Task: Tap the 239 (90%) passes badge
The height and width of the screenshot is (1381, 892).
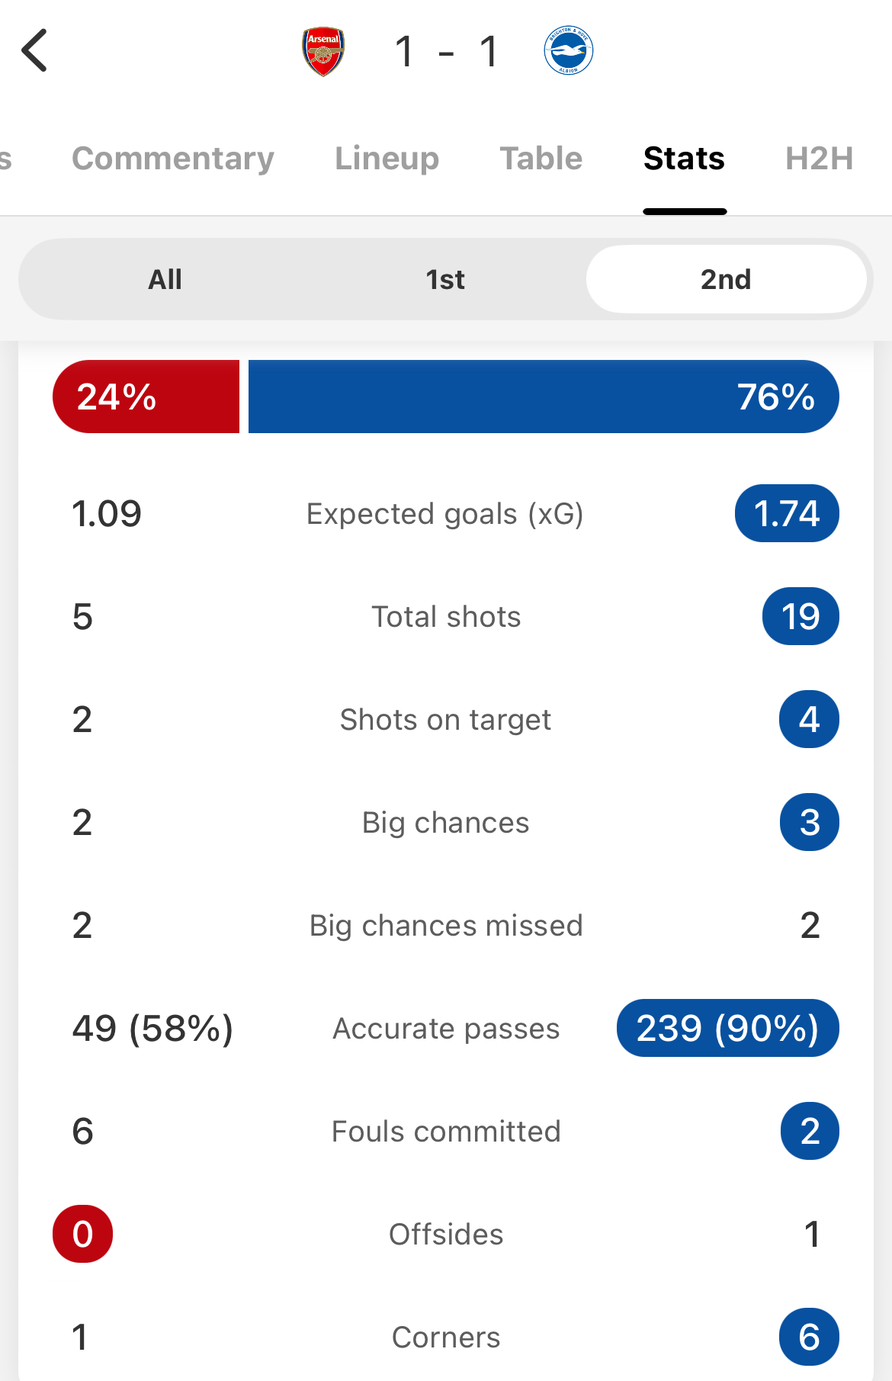Action: click(x=727, y=1028)
